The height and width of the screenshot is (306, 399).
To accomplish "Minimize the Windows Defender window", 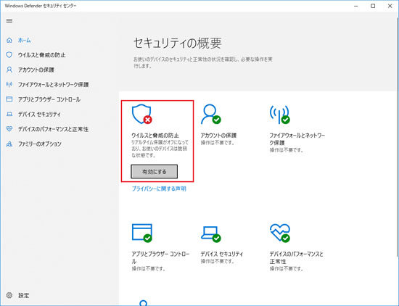I will [x=356, y=6].
